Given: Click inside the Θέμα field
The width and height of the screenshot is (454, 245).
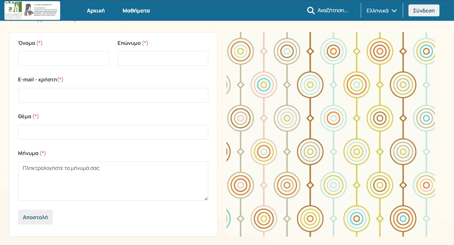Looking at the screenshot, I should [113, 132].
